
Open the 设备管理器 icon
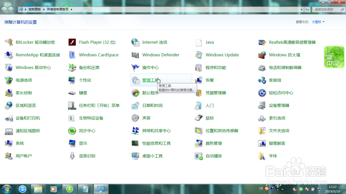point(262,106)
